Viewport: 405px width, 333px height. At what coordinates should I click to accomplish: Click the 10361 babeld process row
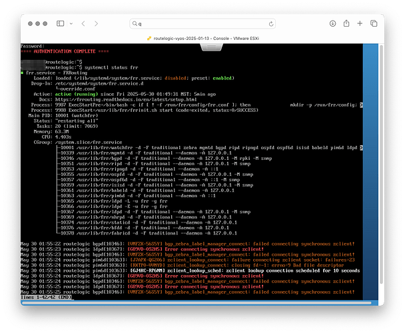(x=146, y=190)
